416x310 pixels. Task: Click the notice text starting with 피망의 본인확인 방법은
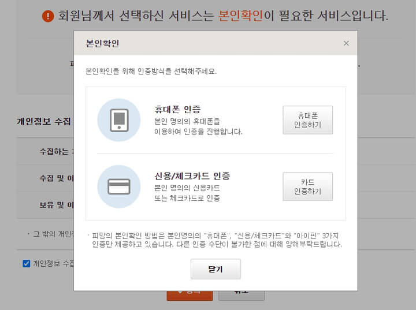click(x=217, y=240)
